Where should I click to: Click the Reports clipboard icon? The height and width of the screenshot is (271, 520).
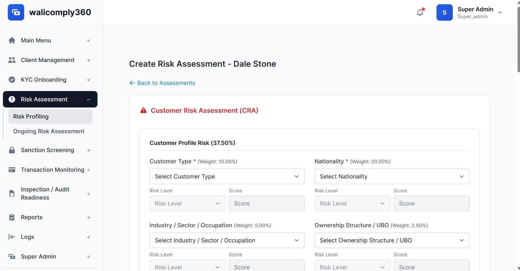pos(12,217)
